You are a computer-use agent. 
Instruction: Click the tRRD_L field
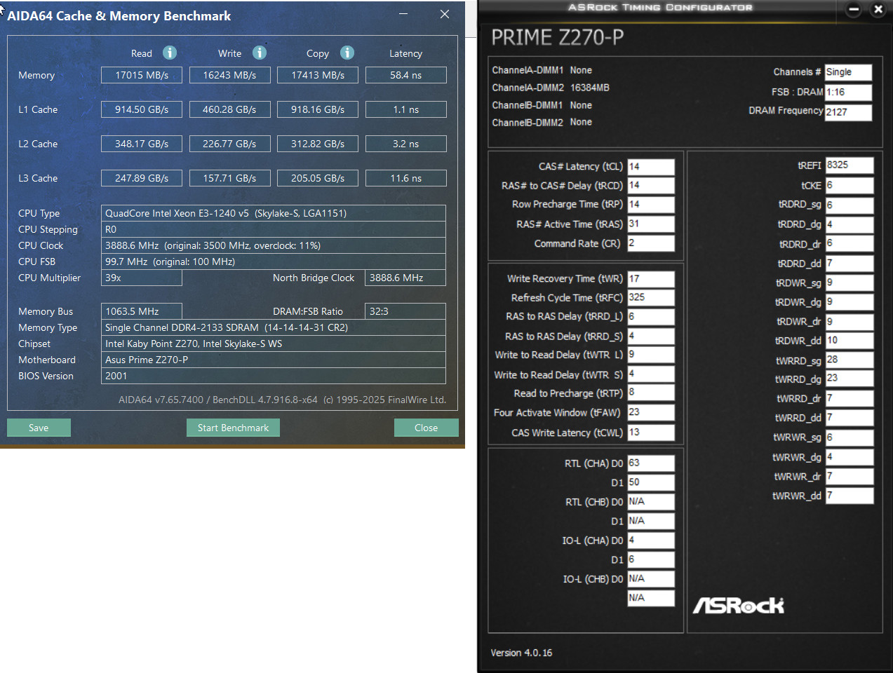pyautogui.click(x=651, y=317)
